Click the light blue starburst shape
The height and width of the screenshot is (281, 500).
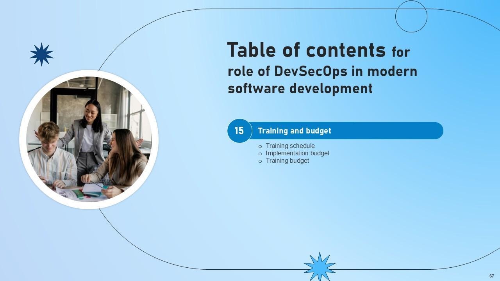click(x=320, y=267)
